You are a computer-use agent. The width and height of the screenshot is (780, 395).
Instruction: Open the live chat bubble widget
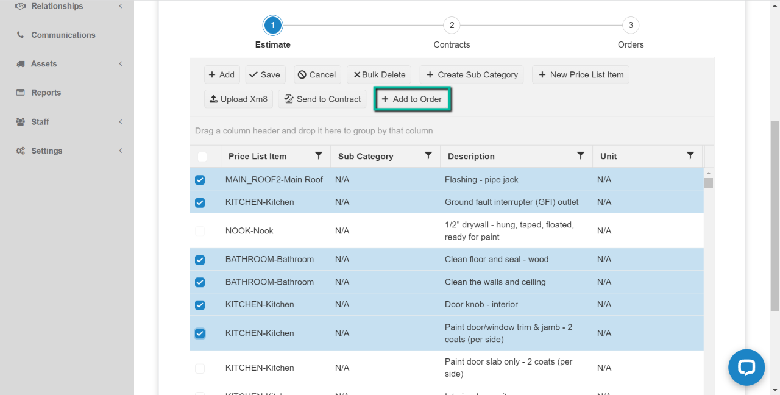[x=746, y=368]
